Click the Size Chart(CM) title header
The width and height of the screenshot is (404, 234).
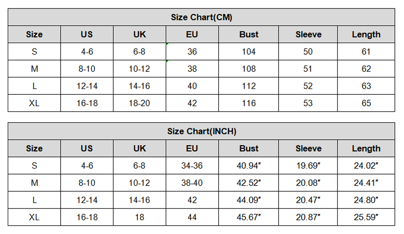click(201, 17)
